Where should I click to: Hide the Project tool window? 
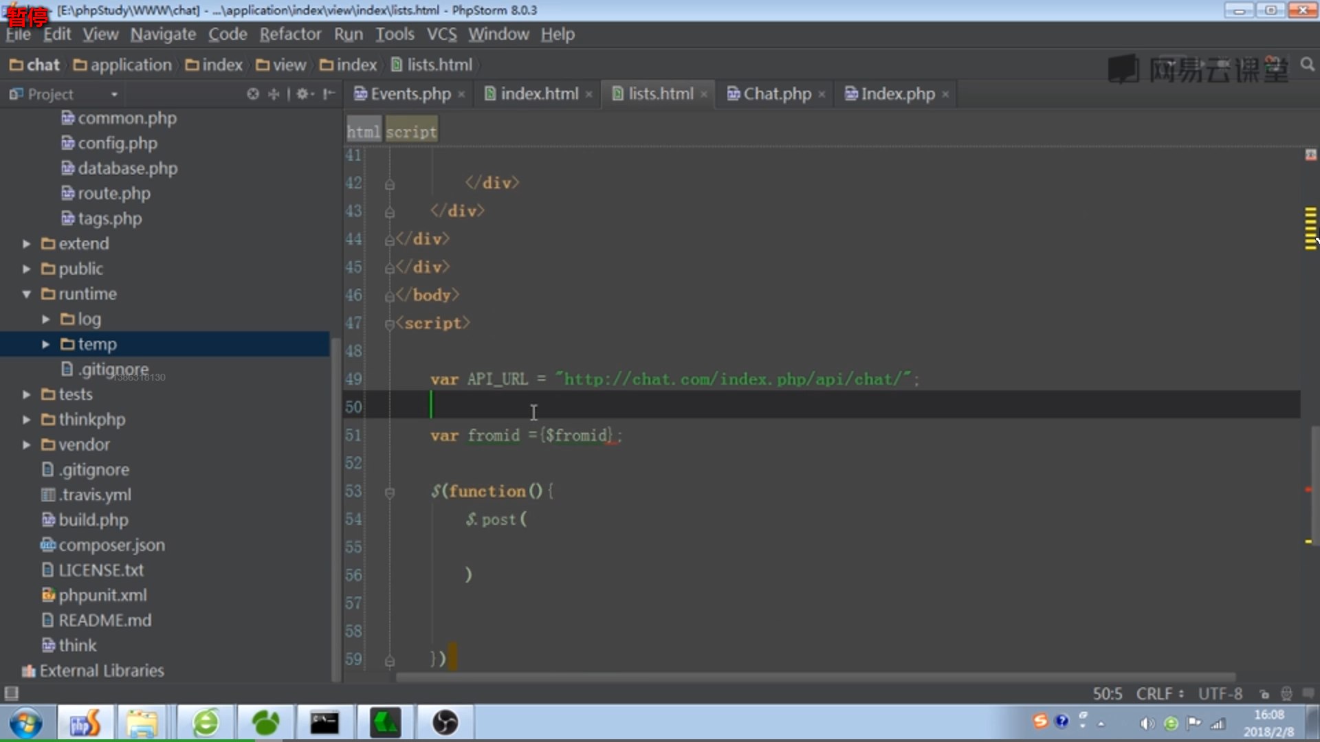coord(329,94)
